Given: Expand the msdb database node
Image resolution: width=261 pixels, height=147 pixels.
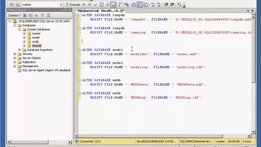Looking at the screenshot, I should [24, 42].
